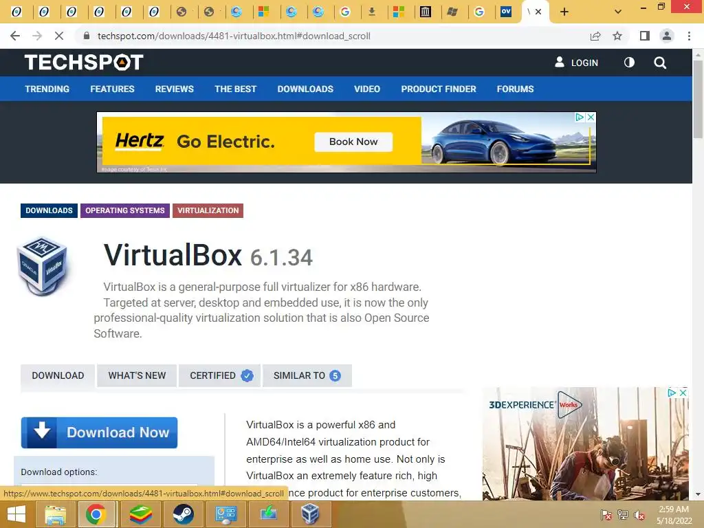Click the VirtualBox 6.1.34 title
Image resolution: width=704 pixels, height=528 pixels.
click(x=208, y=256)
